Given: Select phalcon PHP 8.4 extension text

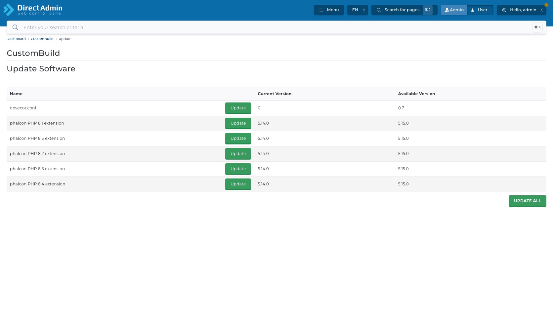Looking at the screenshot, I should point(37,184).
